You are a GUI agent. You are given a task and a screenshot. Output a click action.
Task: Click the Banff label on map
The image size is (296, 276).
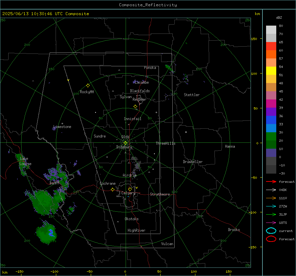click(x=54, y=183)
